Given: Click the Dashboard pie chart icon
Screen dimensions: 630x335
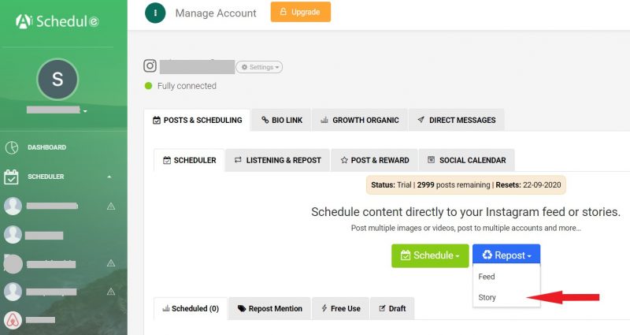Looking at the screenshot, I should click(x=12, y=147).
